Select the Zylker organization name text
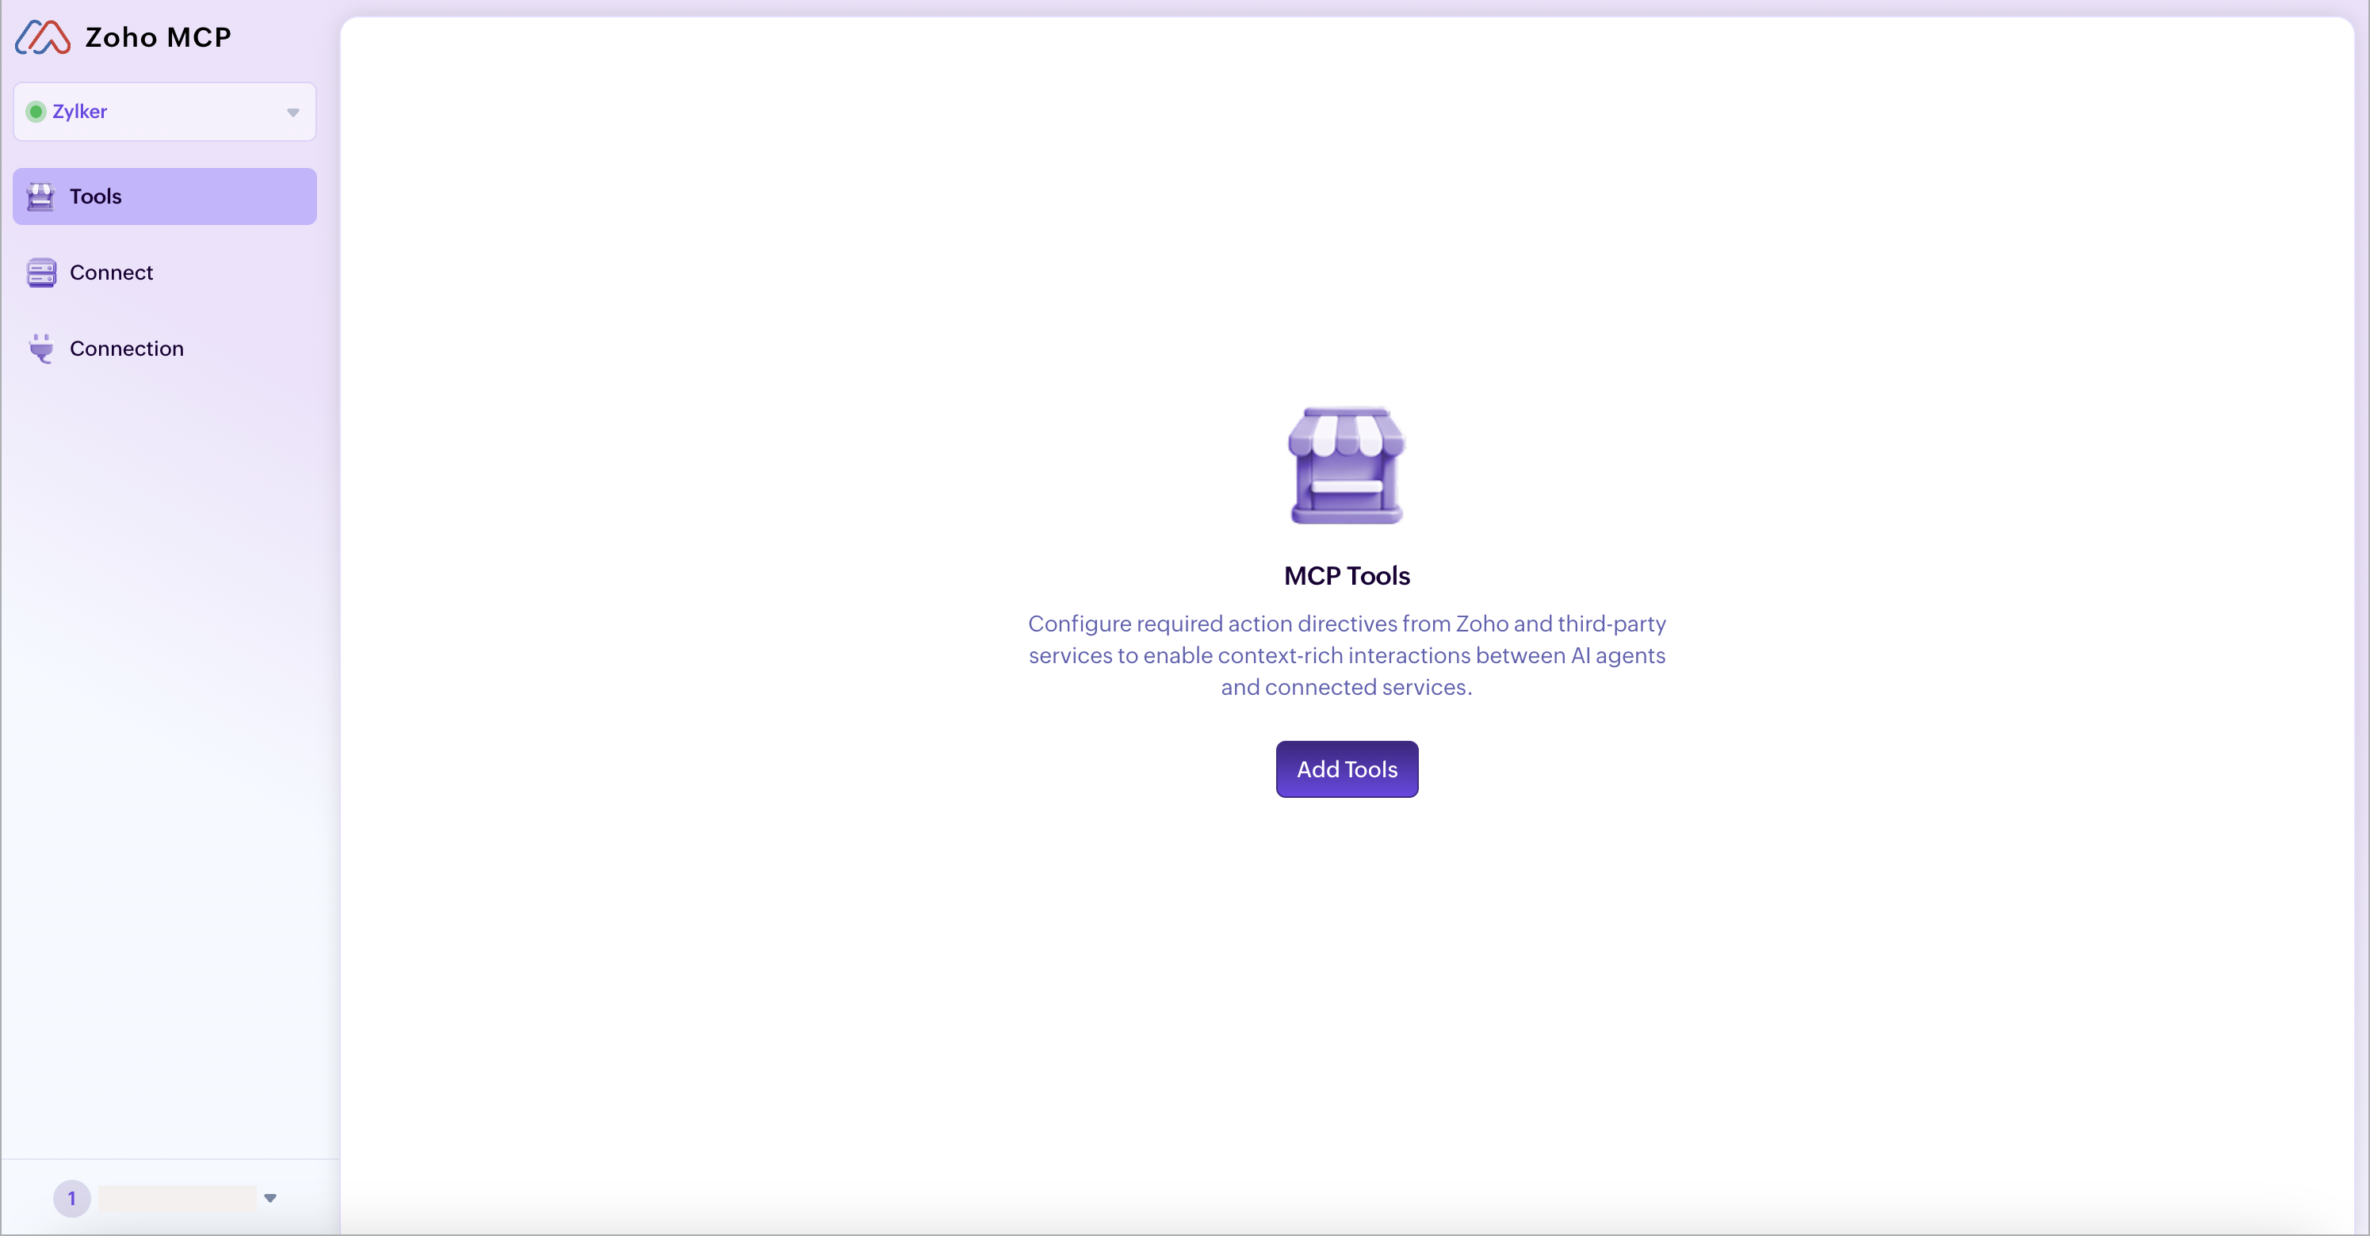This screenshot has height=1236, width=2370. click(x=79, y=111)
